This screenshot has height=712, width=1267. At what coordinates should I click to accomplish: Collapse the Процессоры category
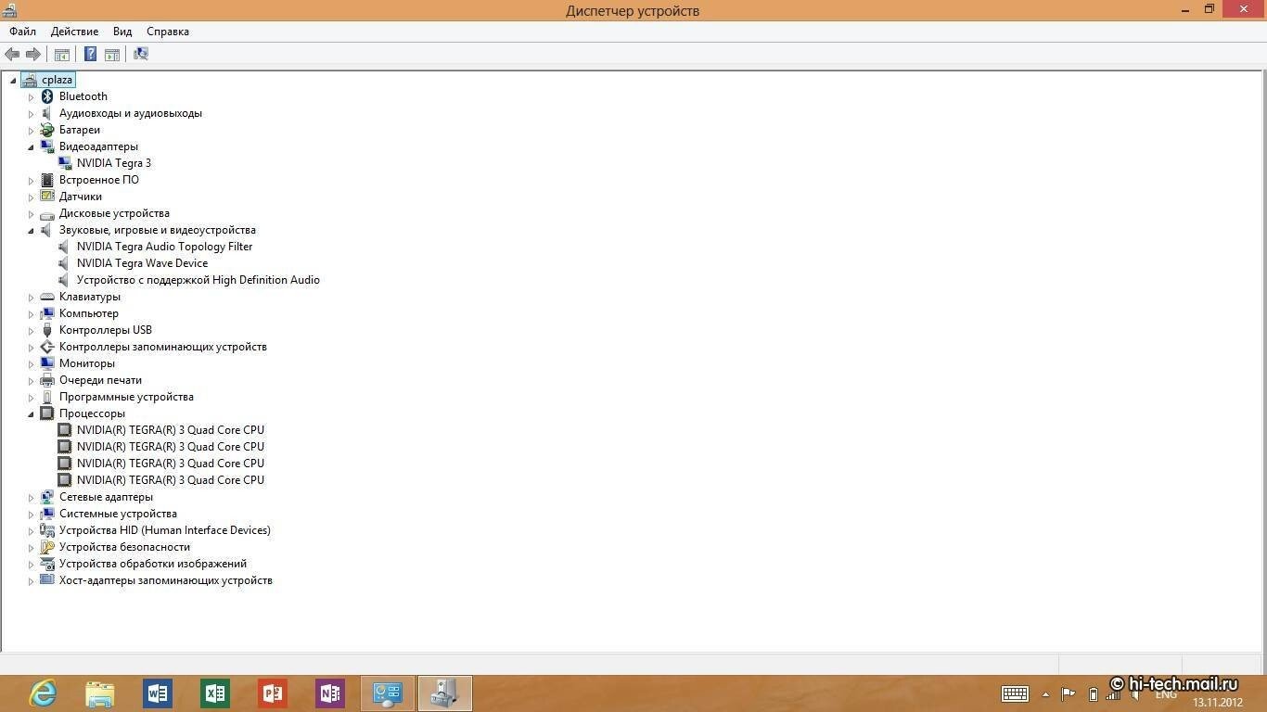[31, 413]
